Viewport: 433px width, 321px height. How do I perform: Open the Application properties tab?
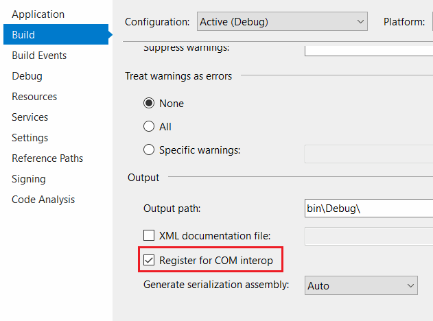coord(38,14)
